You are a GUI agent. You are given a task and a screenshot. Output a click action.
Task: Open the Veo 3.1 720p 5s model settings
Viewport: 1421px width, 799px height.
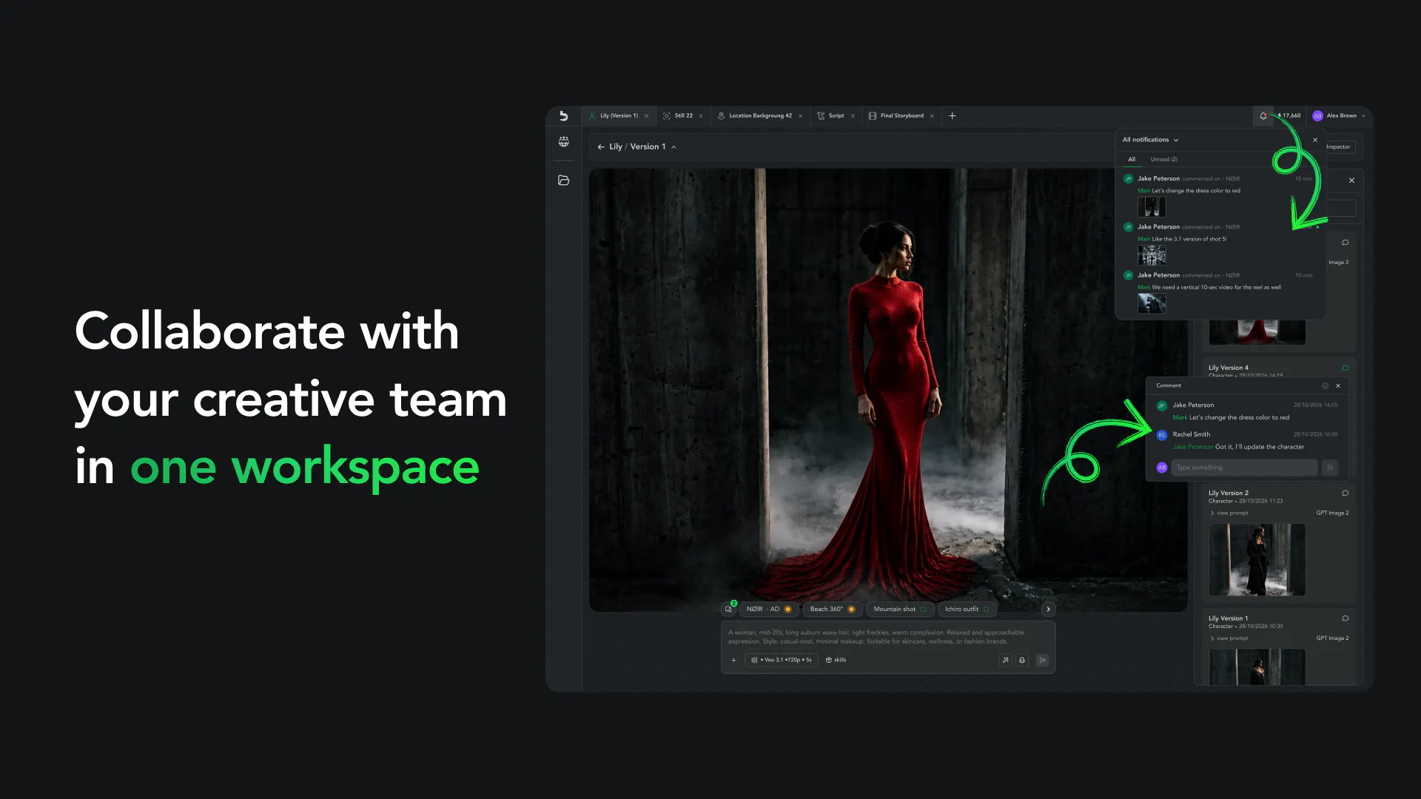pyautogui.click(x=782, y=660)
